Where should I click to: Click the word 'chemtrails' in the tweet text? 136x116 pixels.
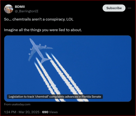click(21, 19)
